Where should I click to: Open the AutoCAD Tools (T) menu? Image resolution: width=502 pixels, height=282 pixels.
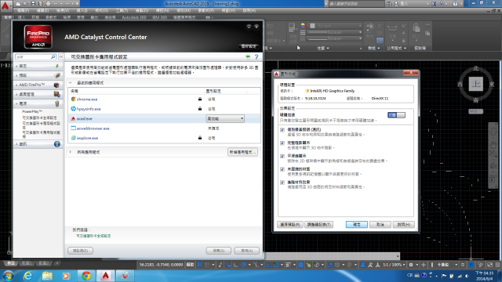(122, 10)
